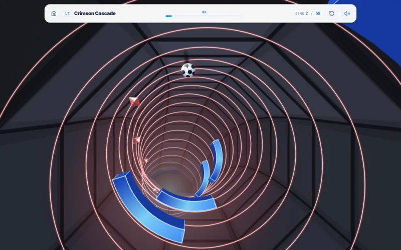
Task: Restart the level with the reload icon
Action: click(332, 13)
